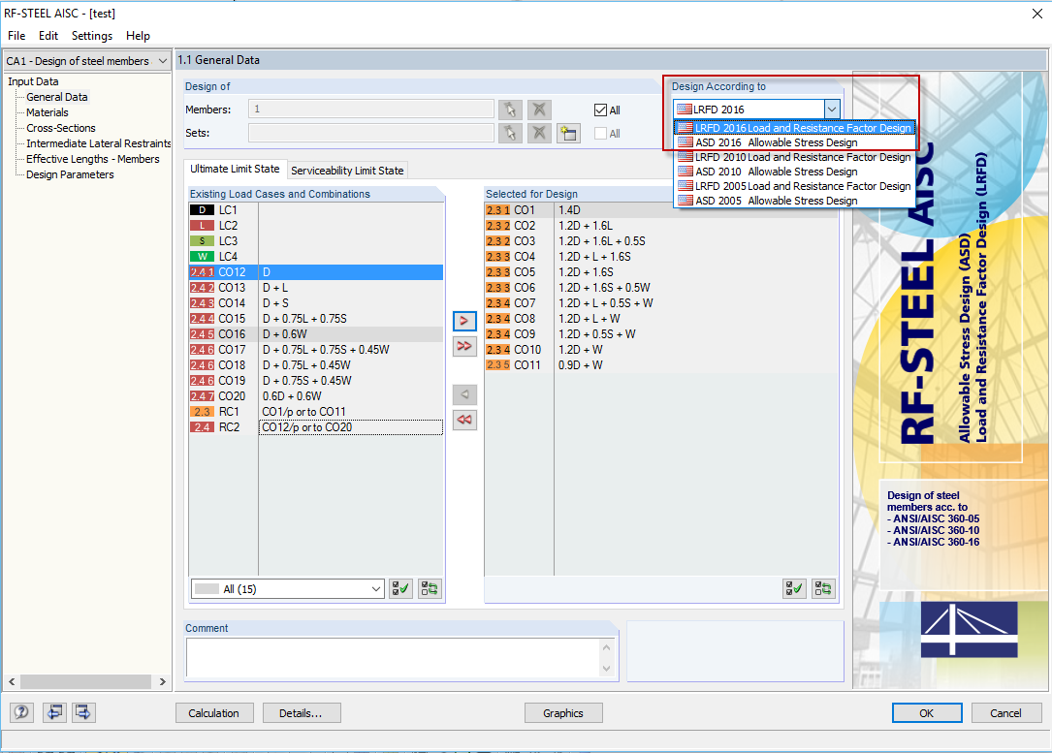Open the All (15) filter dropdown
The image size is (1052, 753).
pos(288,588)
